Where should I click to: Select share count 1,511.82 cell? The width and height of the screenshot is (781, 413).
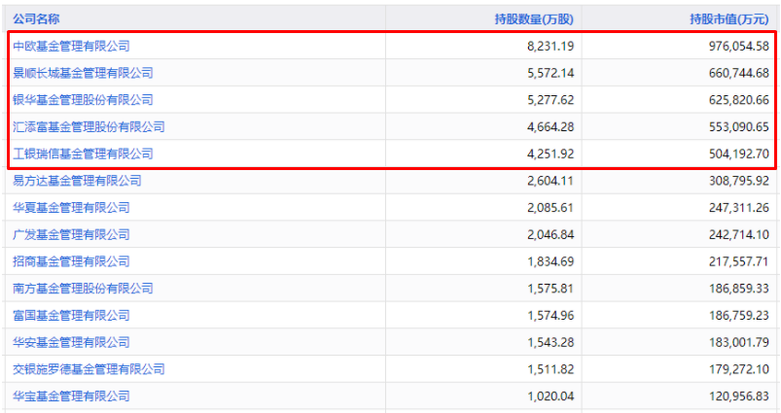(550, 368)
